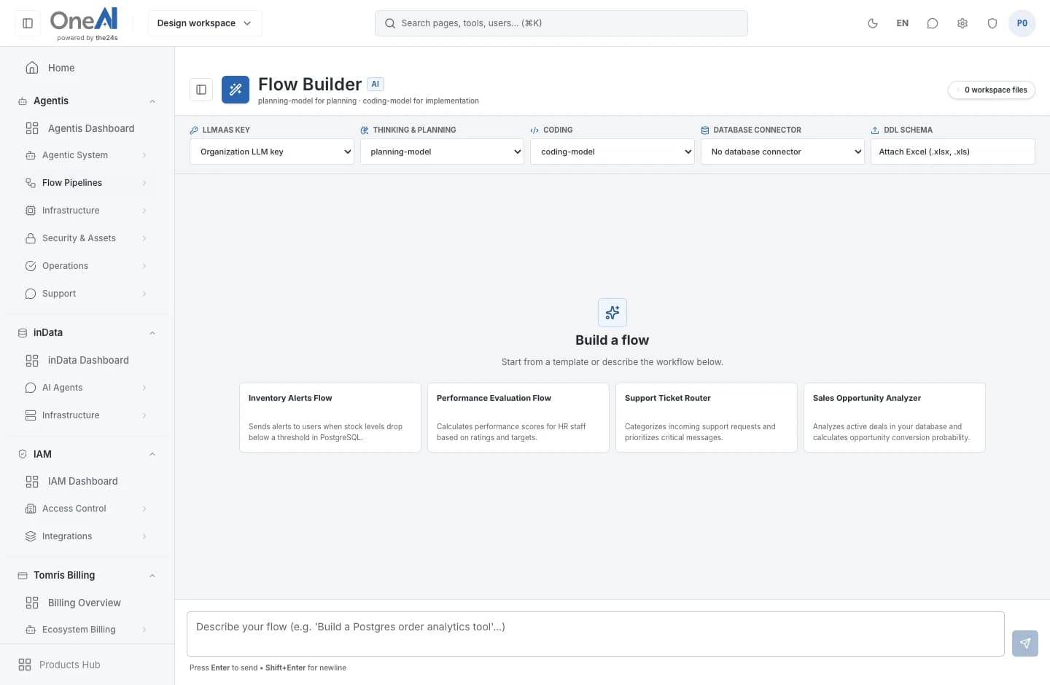Toggle the Flow Builder side panel icon
Screen dimensions: 1050x685
[x=201, y=90]
